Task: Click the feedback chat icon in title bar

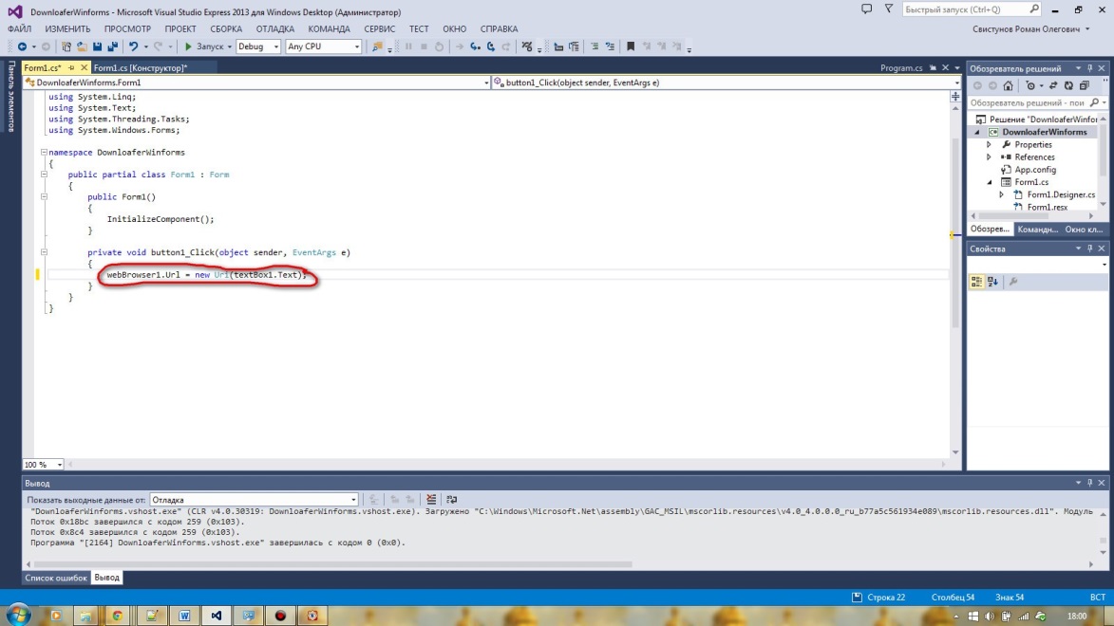Action: pyautogui.click(x=867, y=9)
